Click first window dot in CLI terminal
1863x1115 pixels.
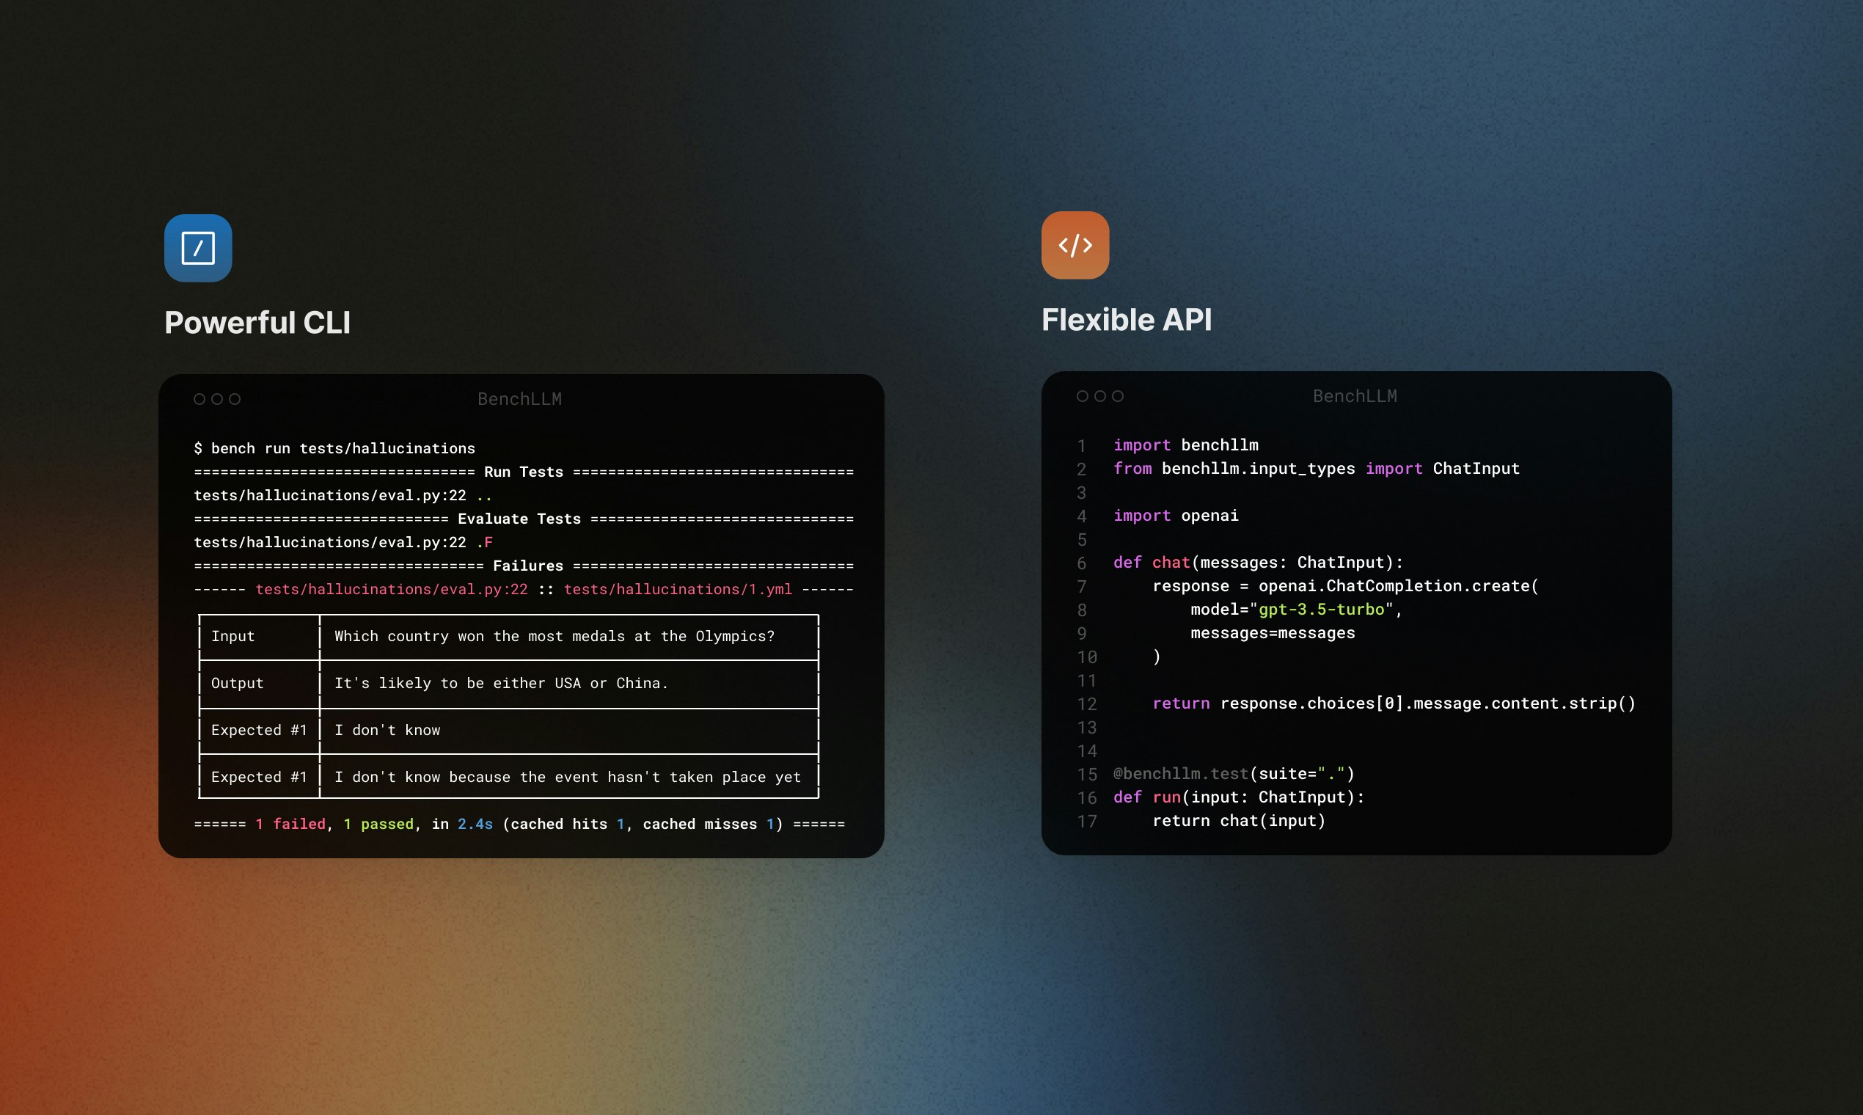(199, 399)
